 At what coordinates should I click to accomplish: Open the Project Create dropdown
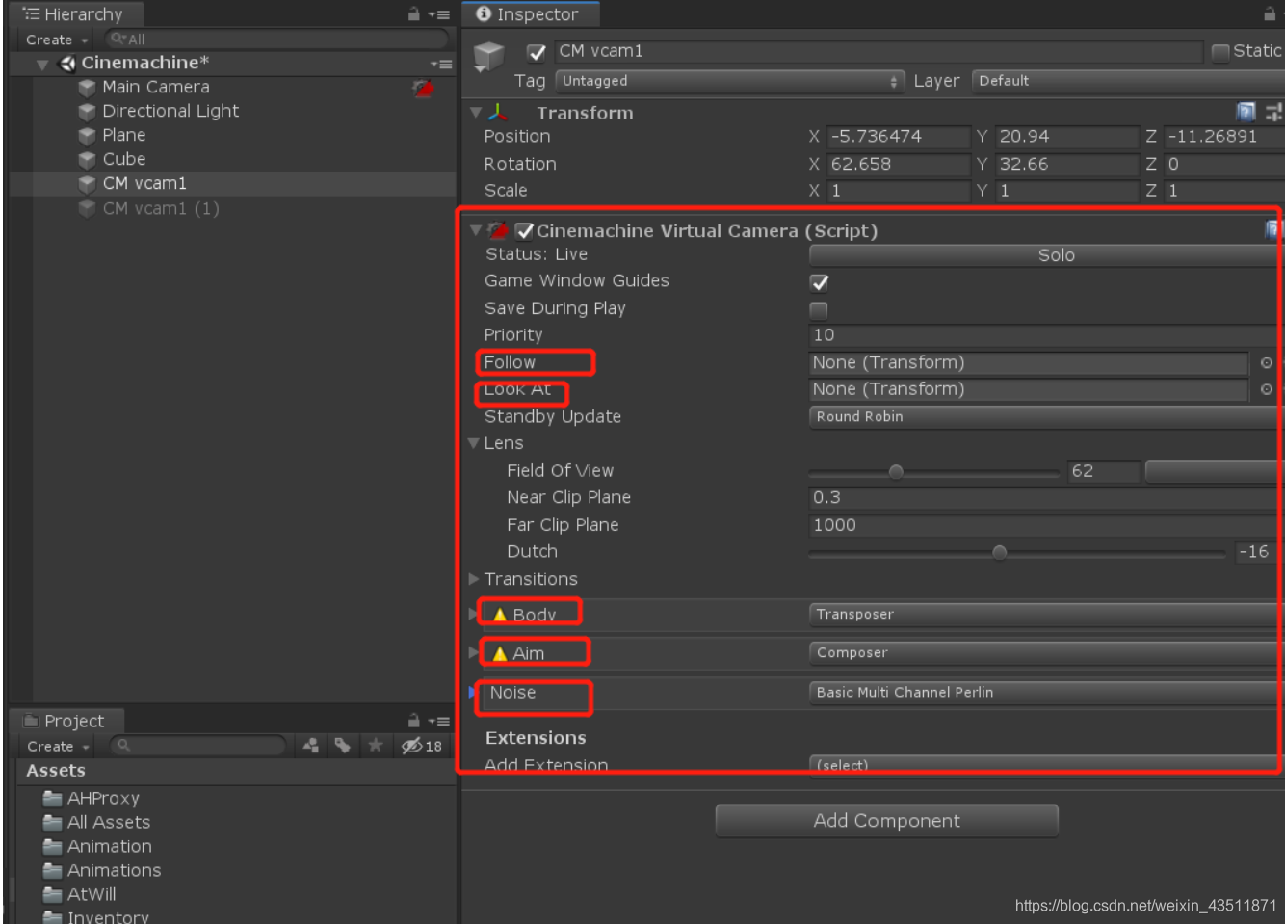click(58, 746)
